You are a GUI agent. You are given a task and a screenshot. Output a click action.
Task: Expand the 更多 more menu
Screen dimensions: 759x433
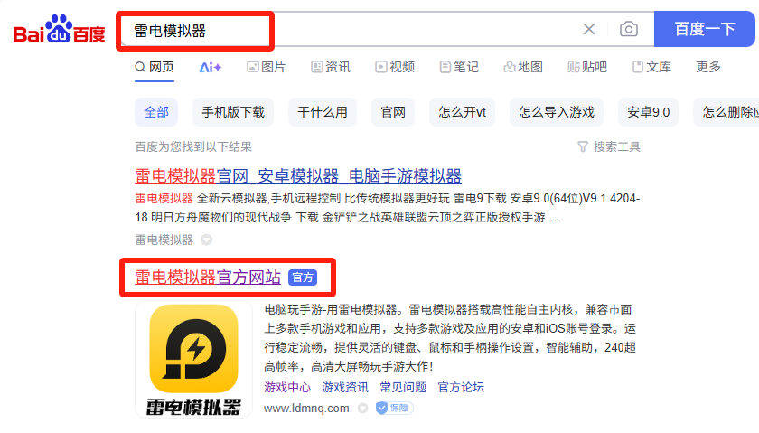point(708,67)
